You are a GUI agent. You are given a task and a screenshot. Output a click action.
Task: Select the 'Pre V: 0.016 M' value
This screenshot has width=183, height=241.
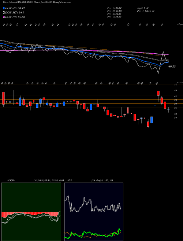point(145,11)
